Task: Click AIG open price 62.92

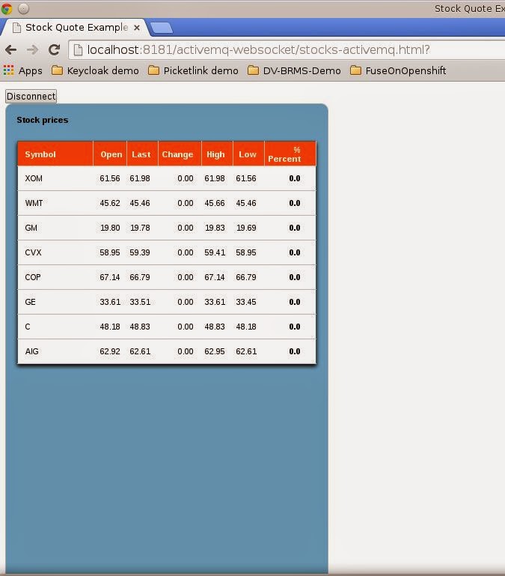Action: [110, 351]
